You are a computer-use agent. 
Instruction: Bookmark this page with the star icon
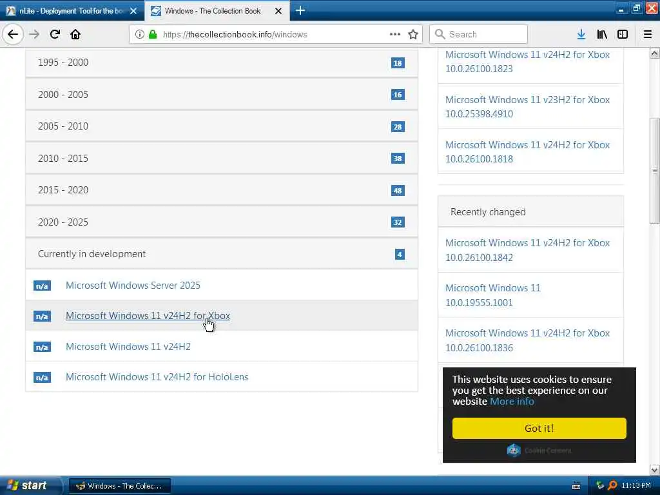click(413, 34)
